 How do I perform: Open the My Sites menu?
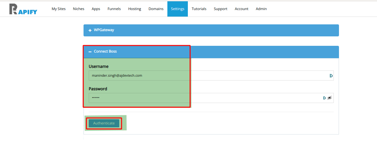click(58, 9)
